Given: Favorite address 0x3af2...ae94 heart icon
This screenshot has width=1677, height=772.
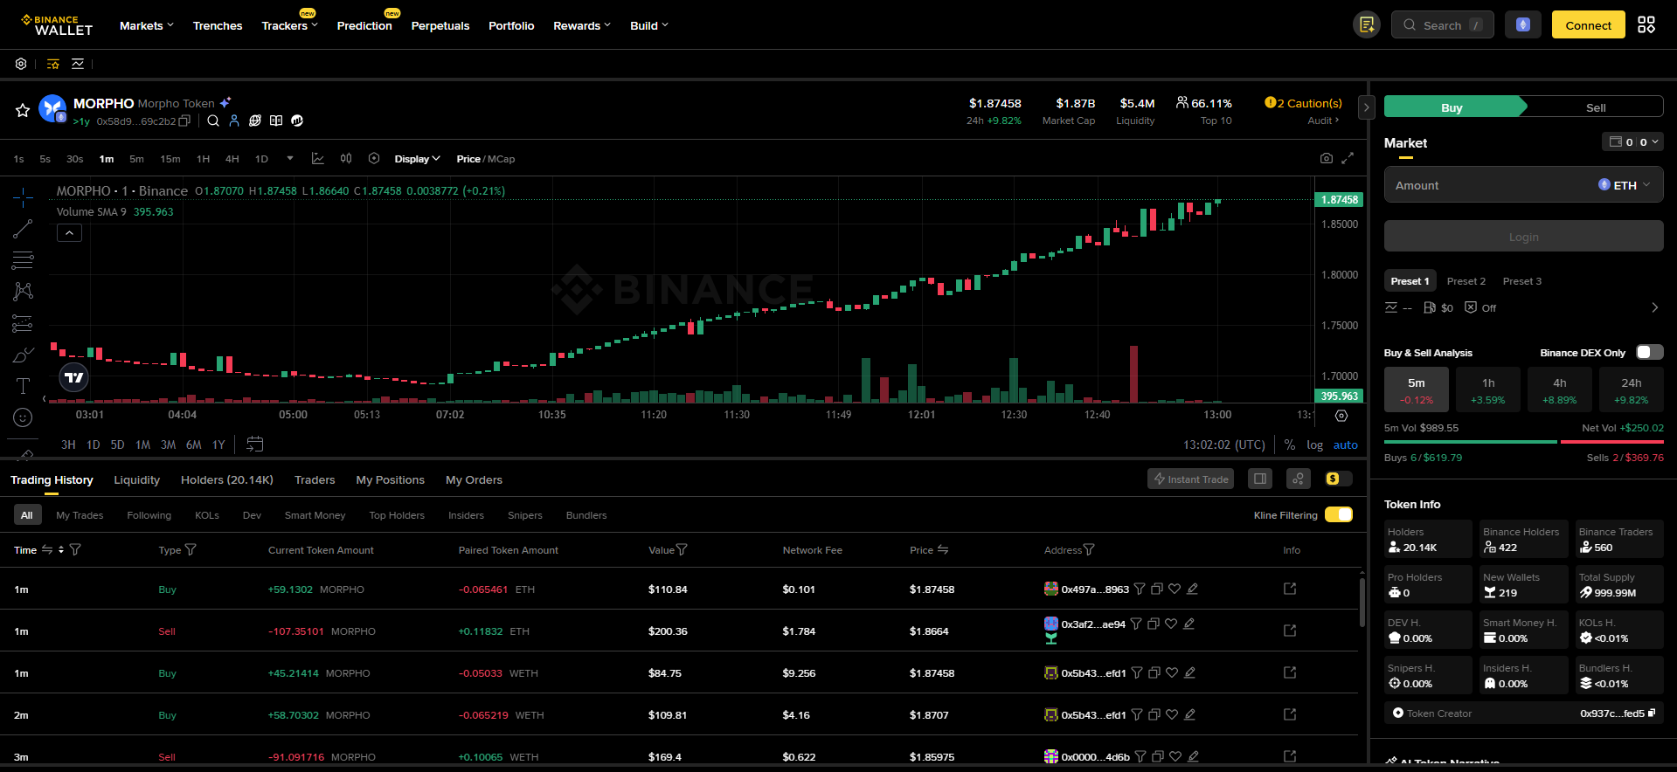Looking at the screenshot, I should [1171, 624].
